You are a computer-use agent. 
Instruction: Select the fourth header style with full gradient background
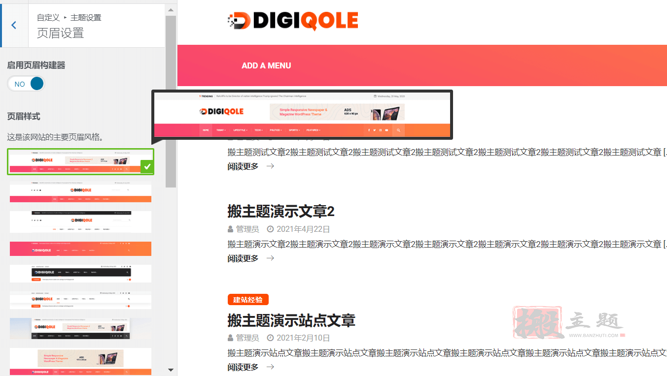point(80,249)
